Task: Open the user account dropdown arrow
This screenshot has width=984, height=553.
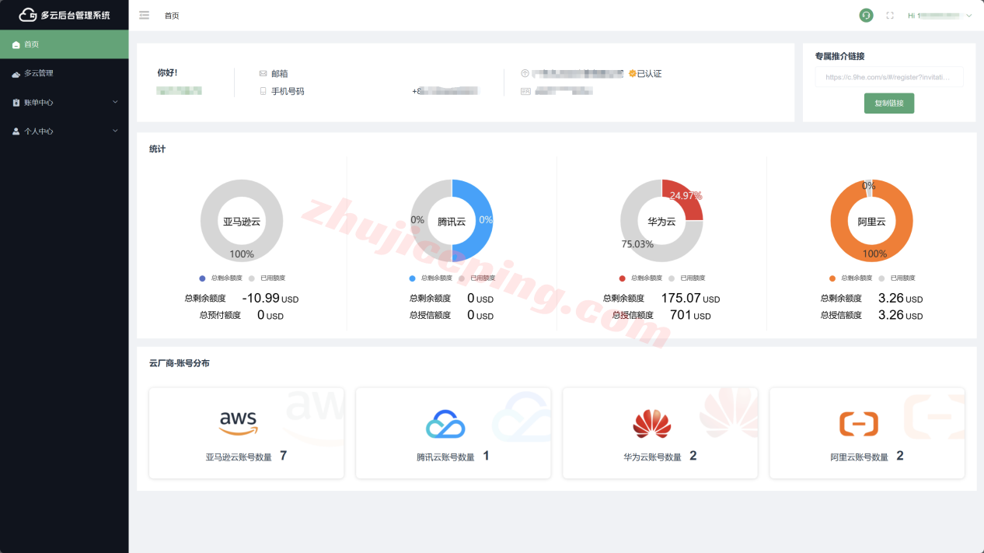Action: click(969, 16)
